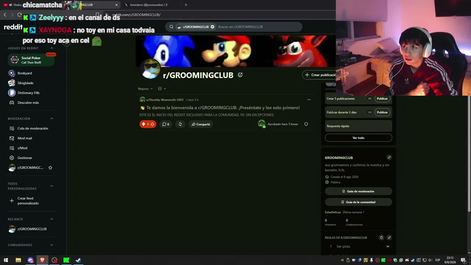This screenshot has width=471, height=265.
Task: Go back in browser
Action: [5, 15]
